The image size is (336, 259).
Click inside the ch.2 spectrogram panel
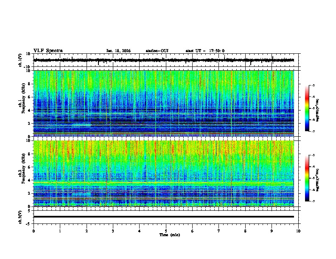point(164,174)
